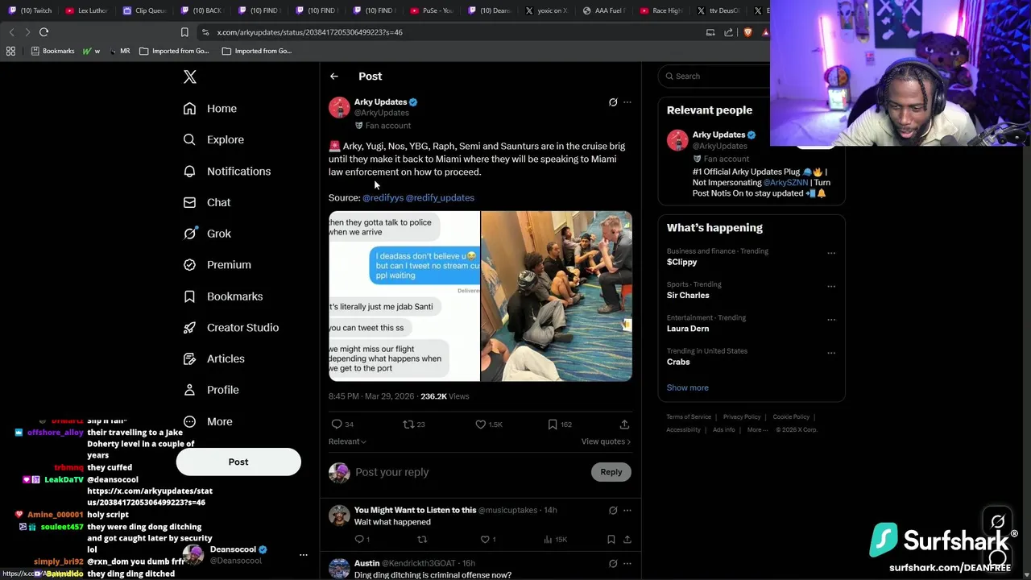The height and width of the screenshot is (580, 1031).
Task: Switch to the Clip Queue tab
Action: pos(145,10)
